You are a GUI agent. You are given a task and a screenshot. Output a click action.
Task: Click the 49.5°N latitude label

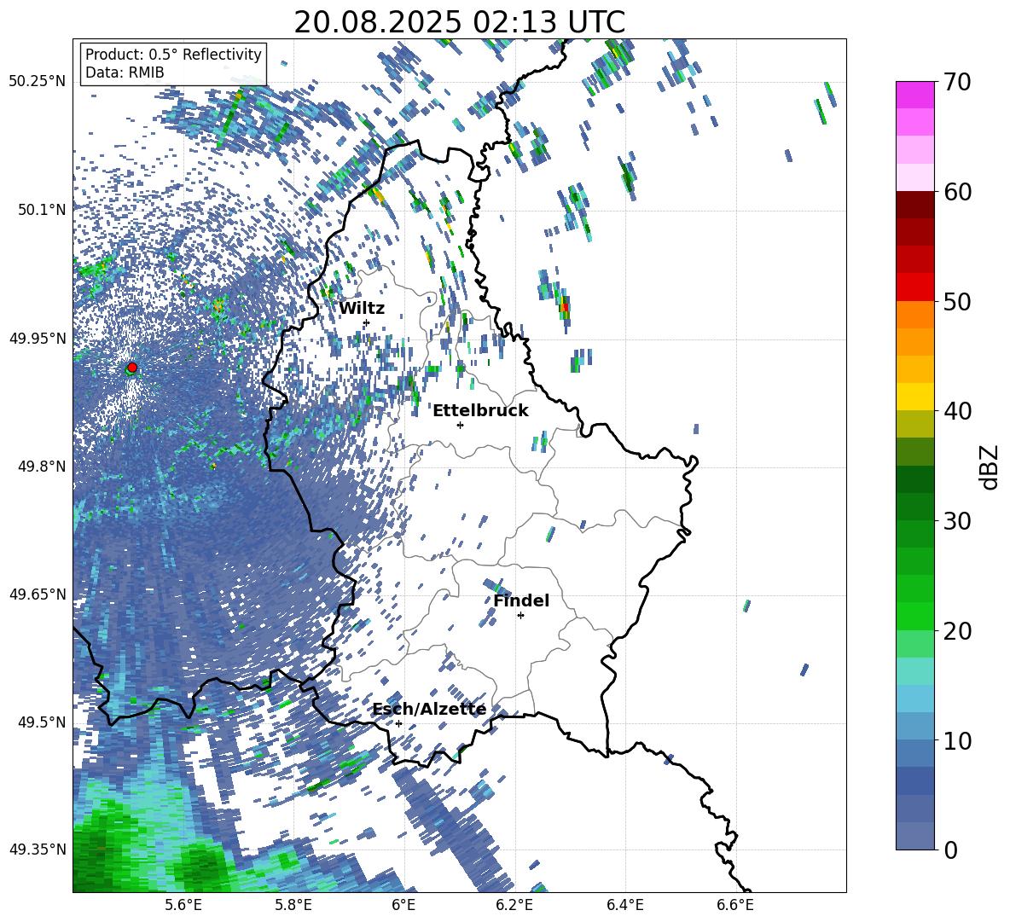[43, 722]
